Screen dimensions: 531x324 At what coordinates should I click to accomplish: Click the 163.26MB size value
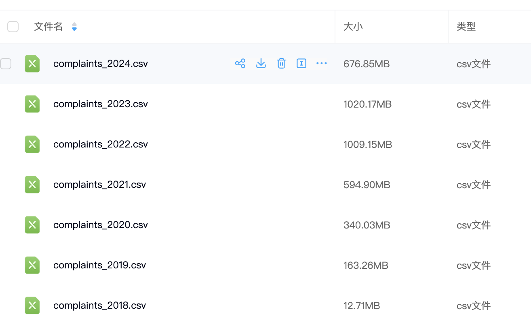coord(366,266)
